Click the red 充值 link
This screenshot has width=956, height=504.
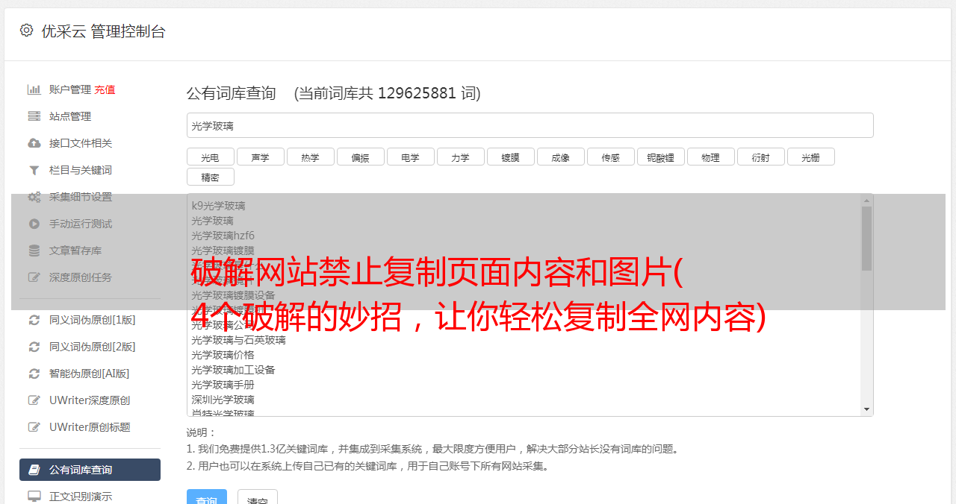click(105, 89)
